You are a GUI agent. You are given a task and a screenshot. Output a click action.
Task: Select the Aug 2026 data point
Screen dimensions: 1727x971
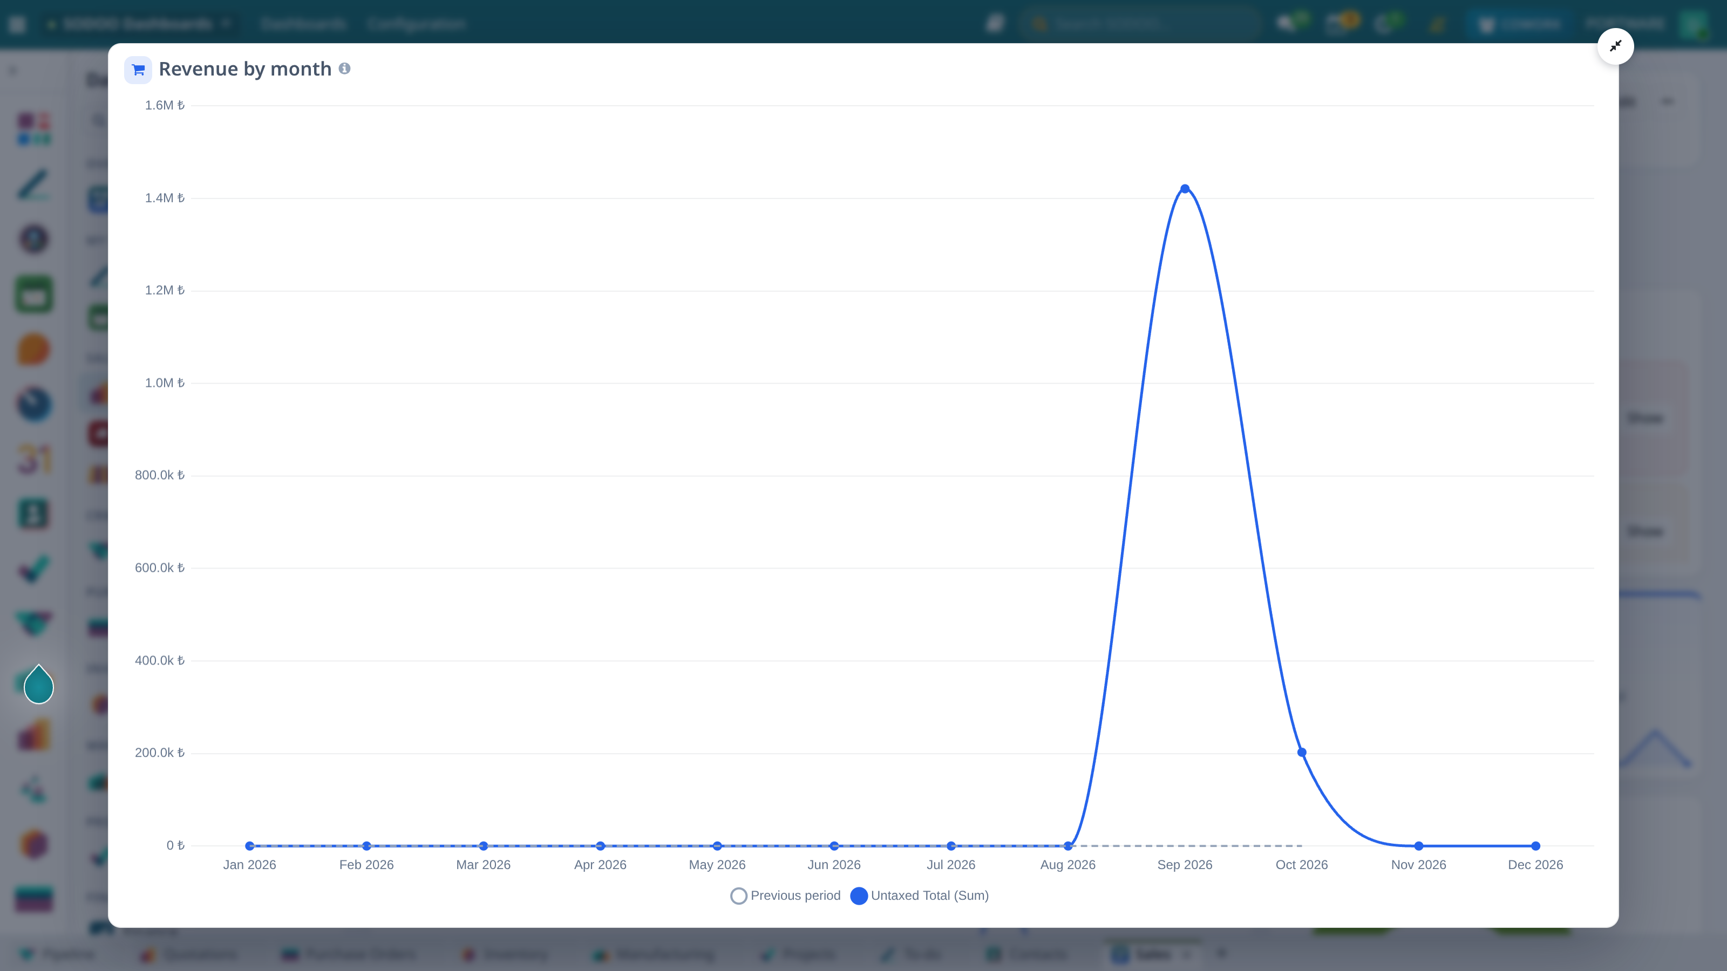pyautogui.click(x=1068, y=846)
